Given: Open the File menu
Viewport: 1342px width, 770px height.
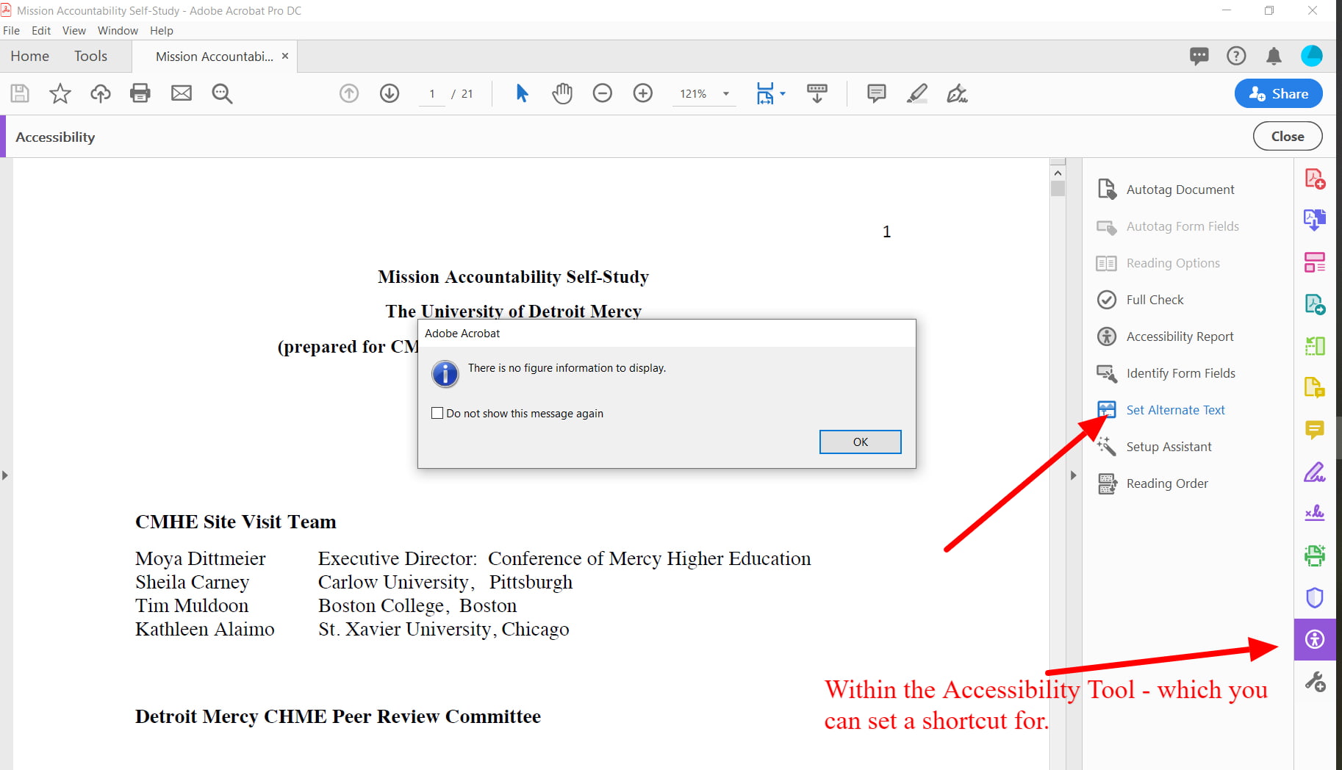Looking at the screenshot, I should tap(12, 30).
